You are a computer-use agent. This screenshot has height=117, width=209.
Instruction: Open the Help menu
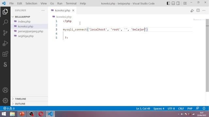[x=83, y=4]
